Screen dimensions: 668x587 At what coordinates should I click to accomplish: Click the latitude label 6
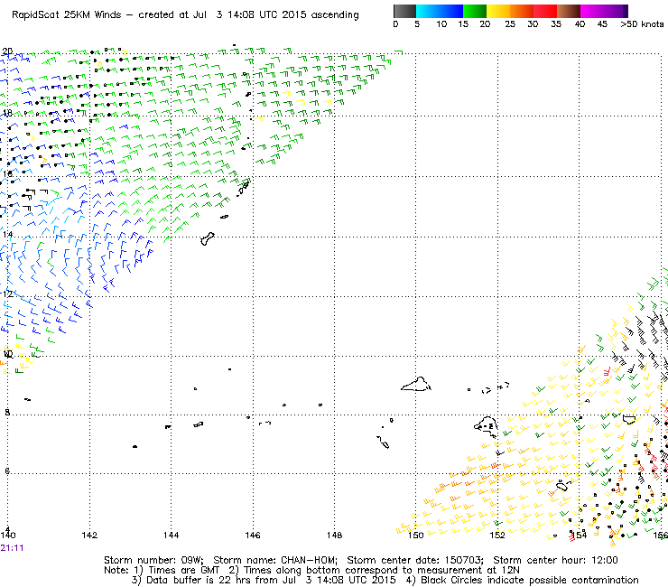[7, 471]
